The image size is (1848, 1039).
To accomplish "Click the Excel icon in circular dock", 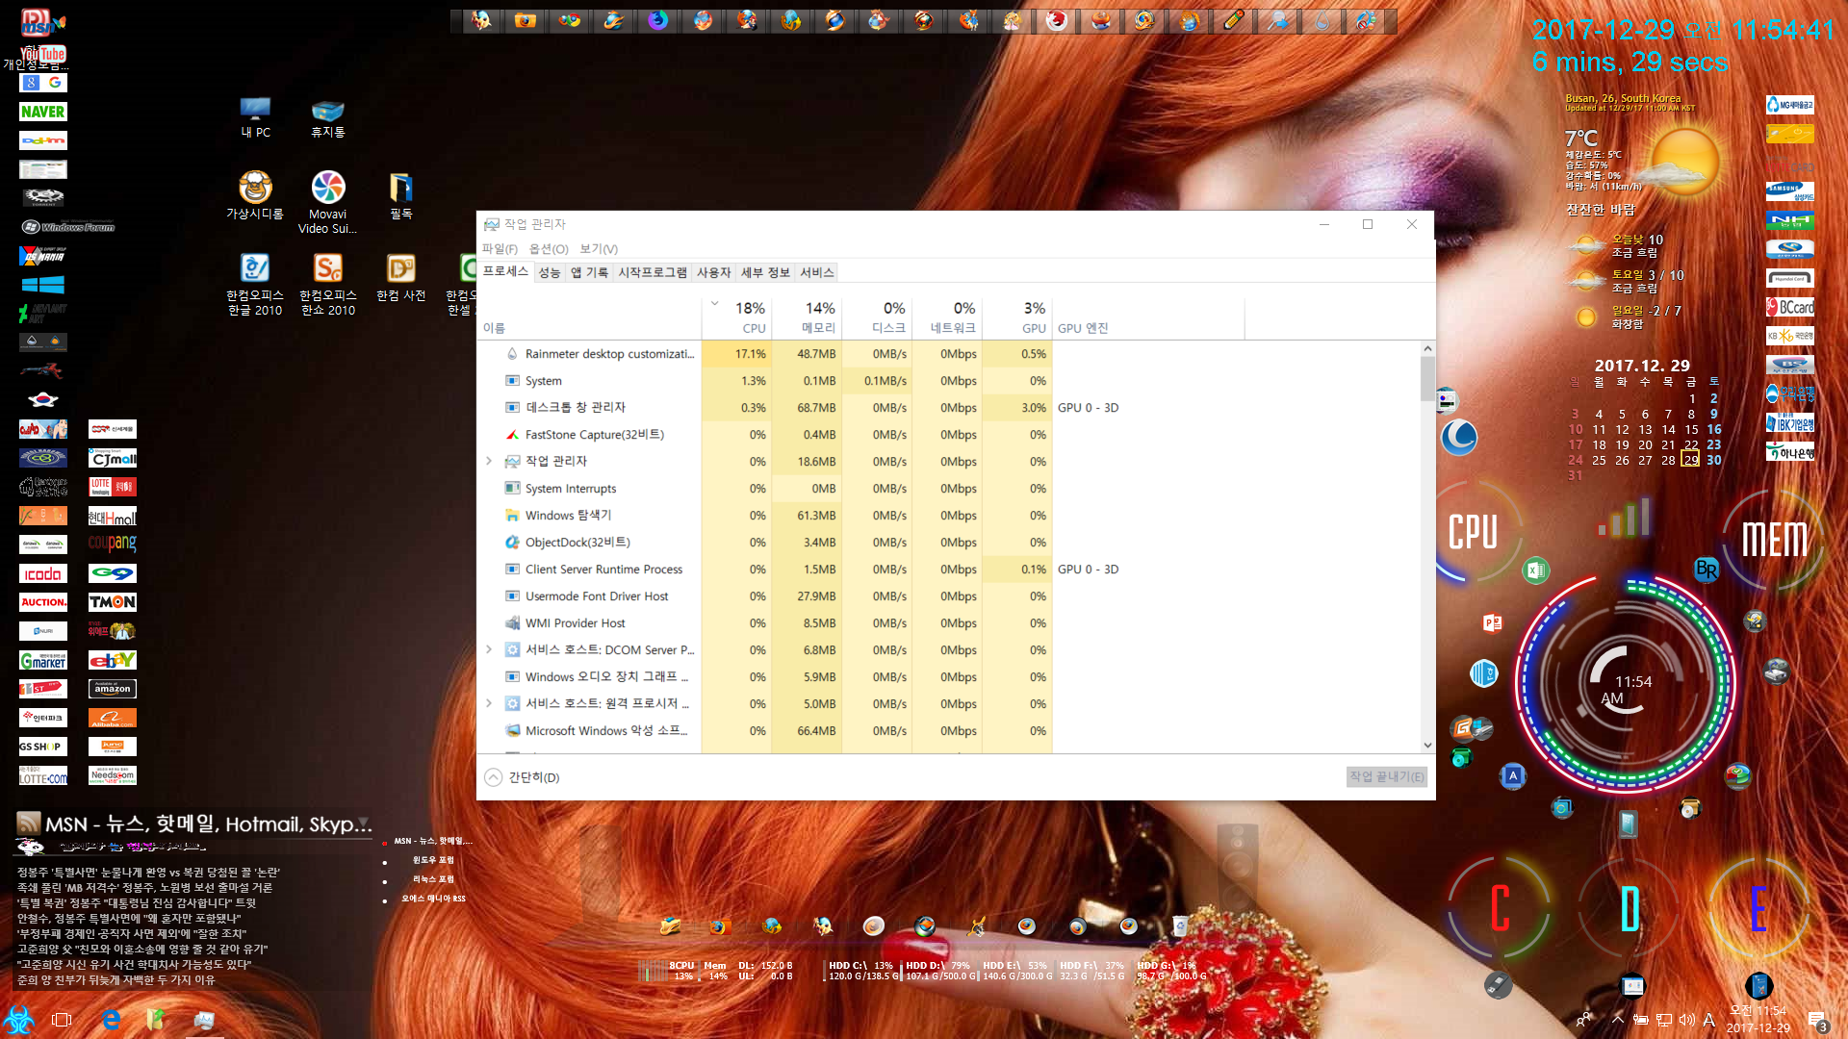I will coord(1535,570).
